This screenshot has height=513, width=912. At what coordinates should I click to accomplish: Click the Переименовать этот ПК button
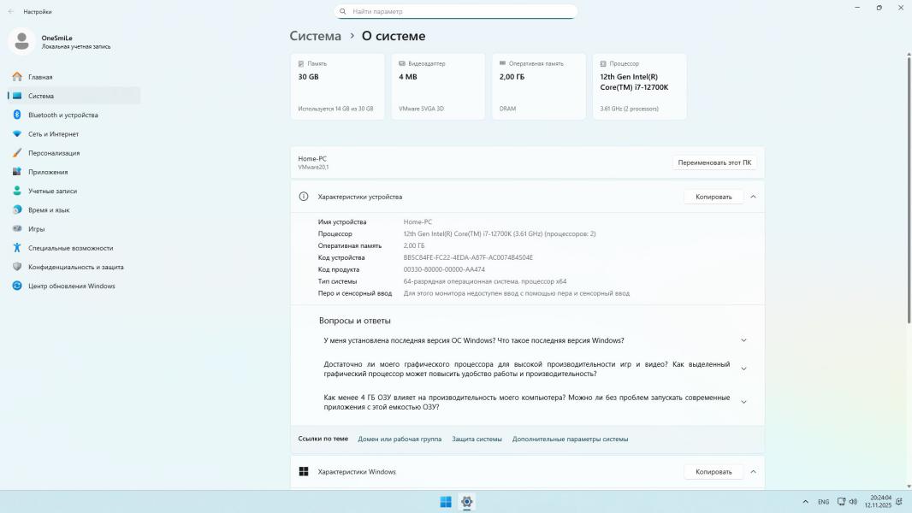click(714, 162)
